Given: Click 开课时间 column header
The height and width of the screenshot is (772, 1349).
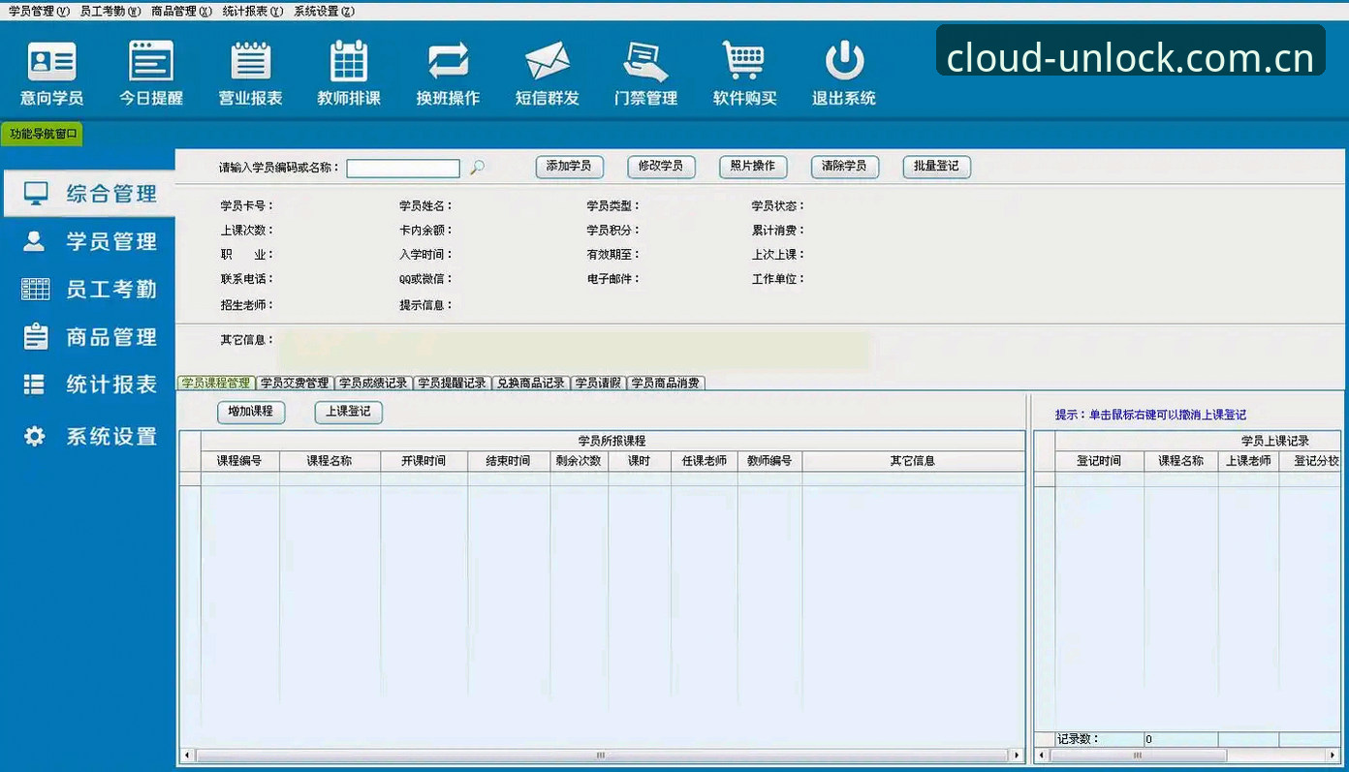Looking at the screenshot, I should point(424,461).
